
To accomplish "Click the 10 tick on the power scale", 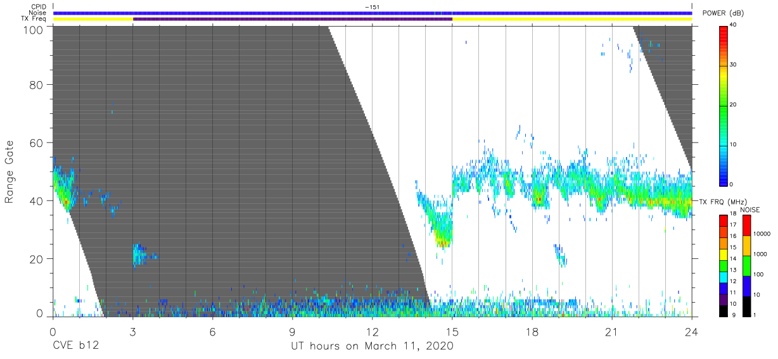I will pos(733,144).
